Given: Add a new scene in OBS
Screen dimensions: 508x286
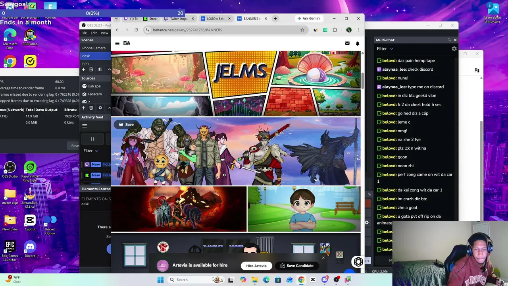Looking at the screenshot, I should coord(83,70).
